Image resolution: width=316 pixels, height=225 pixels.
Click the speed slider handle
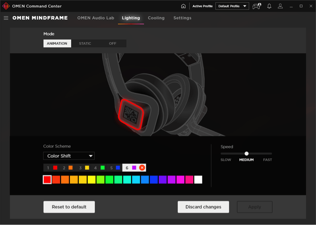point(246,154)
